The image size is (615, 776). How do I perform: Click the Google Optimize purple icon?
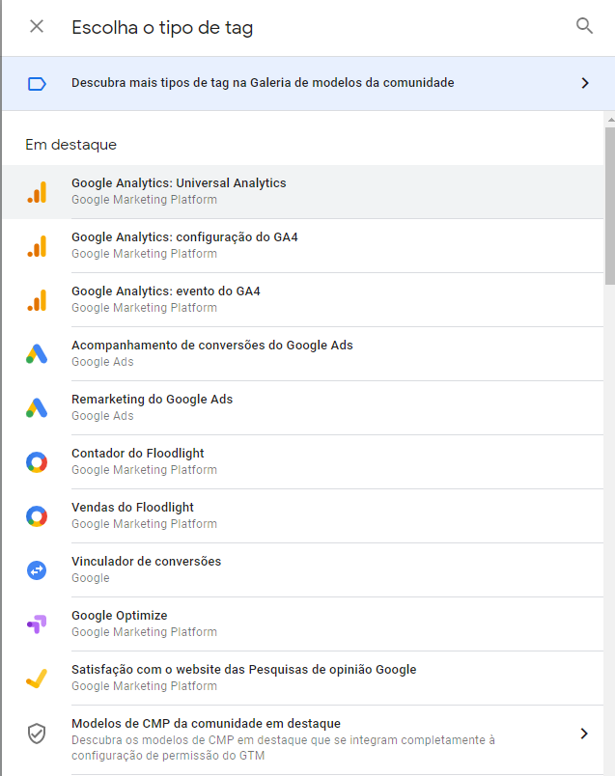pos(37,624)
